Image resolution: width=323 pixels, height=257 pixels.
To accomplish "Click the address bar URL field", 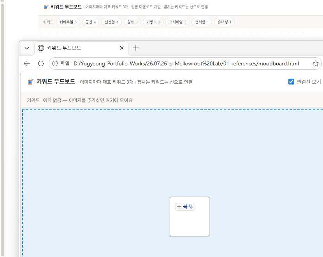I will tap(186, 64).
